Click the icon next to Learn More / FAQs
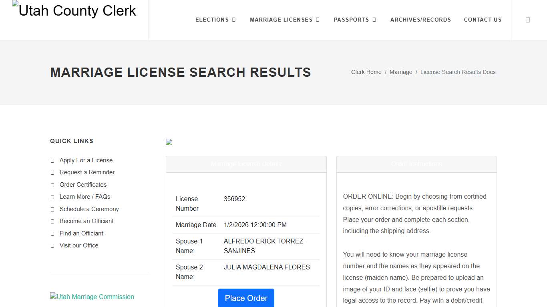 tap(52, 197)
